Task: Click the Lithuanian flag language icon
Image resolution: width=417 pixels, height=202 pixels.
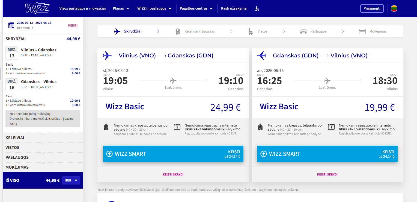Action: 394,8
